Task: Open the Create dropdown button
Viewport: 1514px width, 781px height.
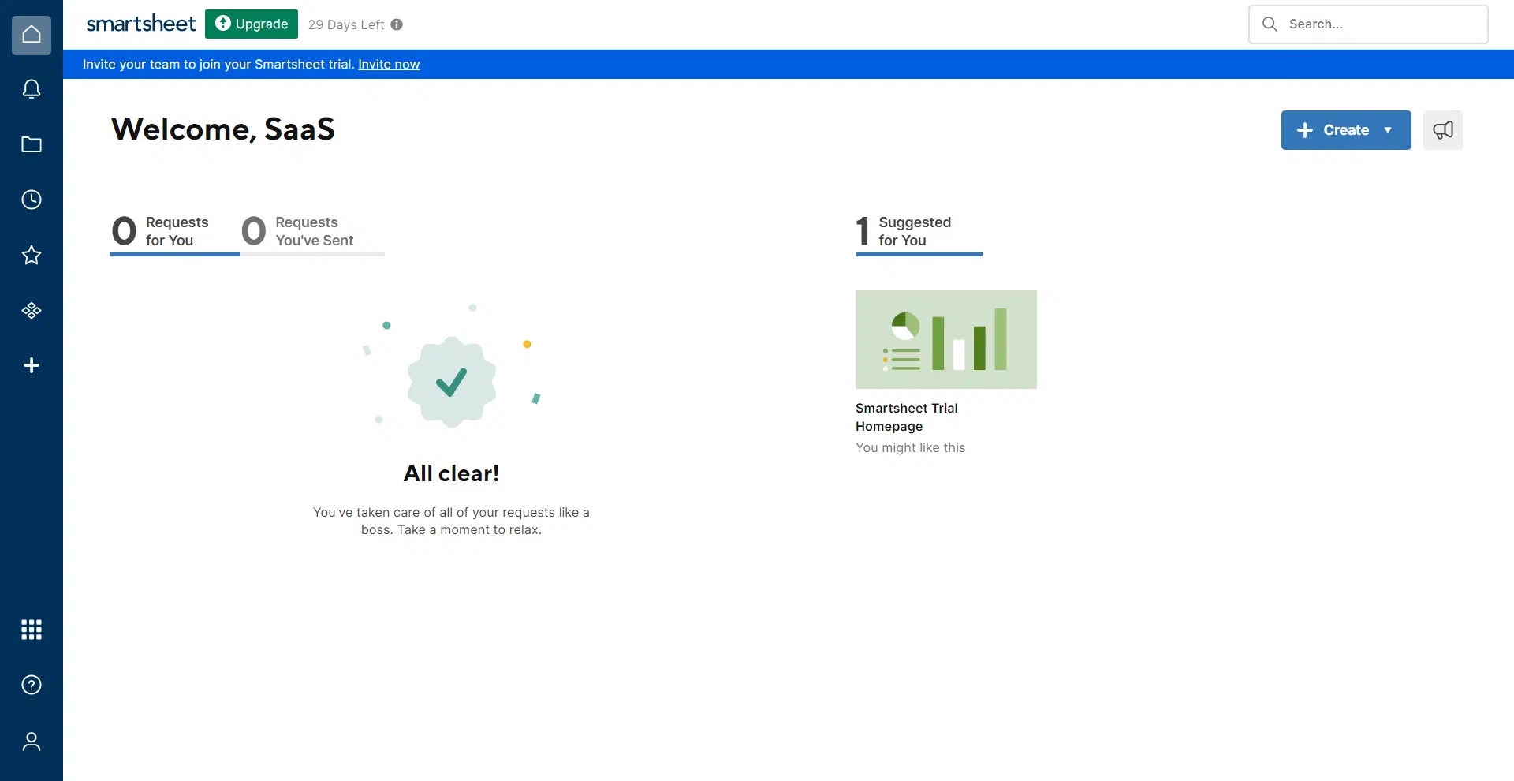Action: click(x=1346, y=130)
